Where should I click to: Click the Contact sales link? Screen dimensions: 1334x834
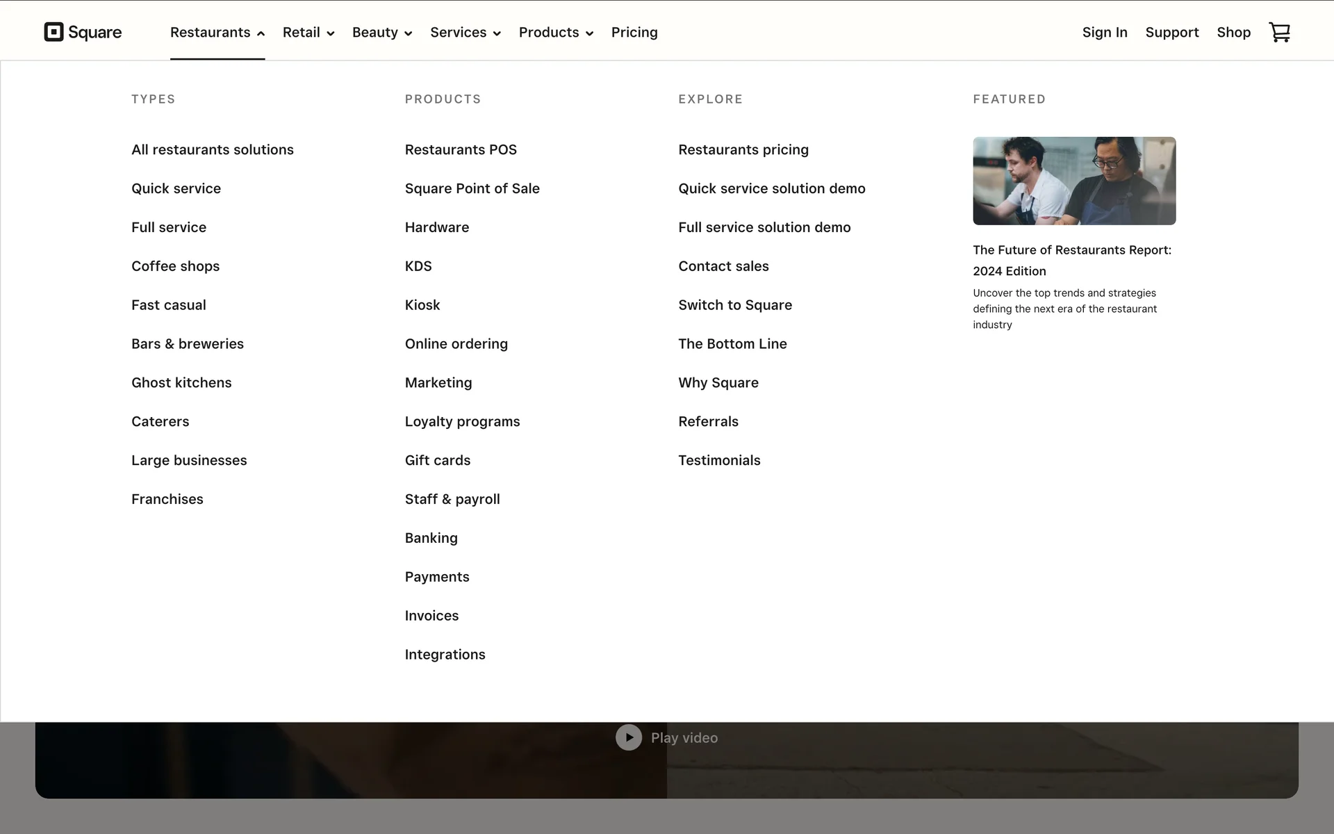pyautogui.click(x=723, y=266)
